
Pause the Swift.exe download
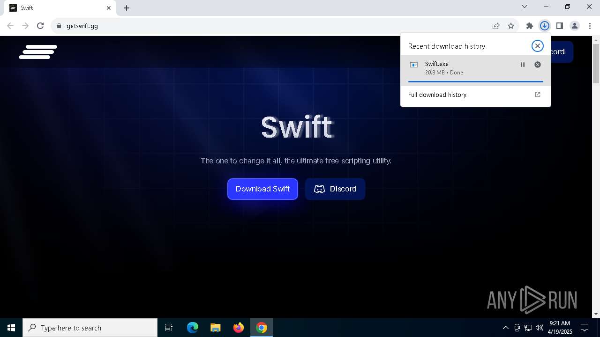(523, 65)
